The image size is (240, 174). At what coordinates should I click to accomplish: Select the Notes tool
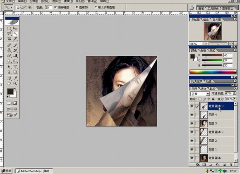[9, 78]
